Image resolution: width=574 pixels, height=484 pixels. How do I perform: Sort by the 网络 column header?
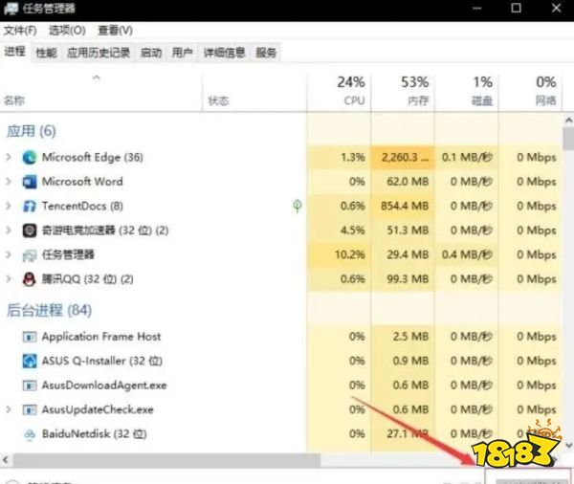point(530,92)
